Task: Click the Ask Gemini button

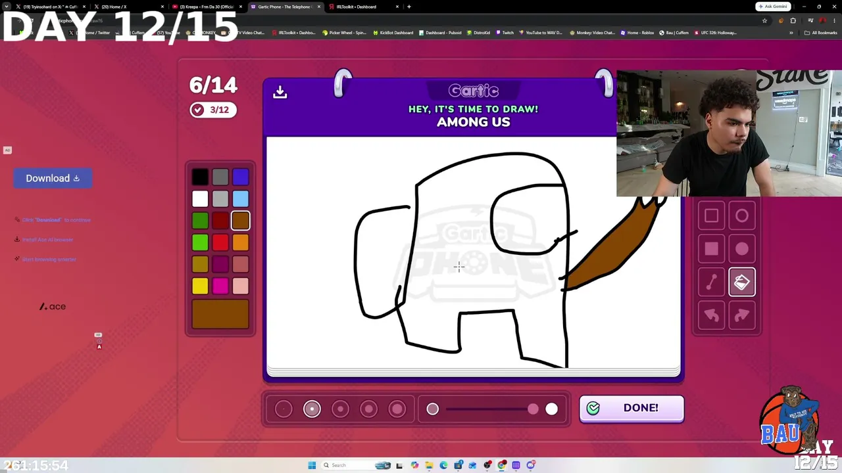Action: click(773, 7)
